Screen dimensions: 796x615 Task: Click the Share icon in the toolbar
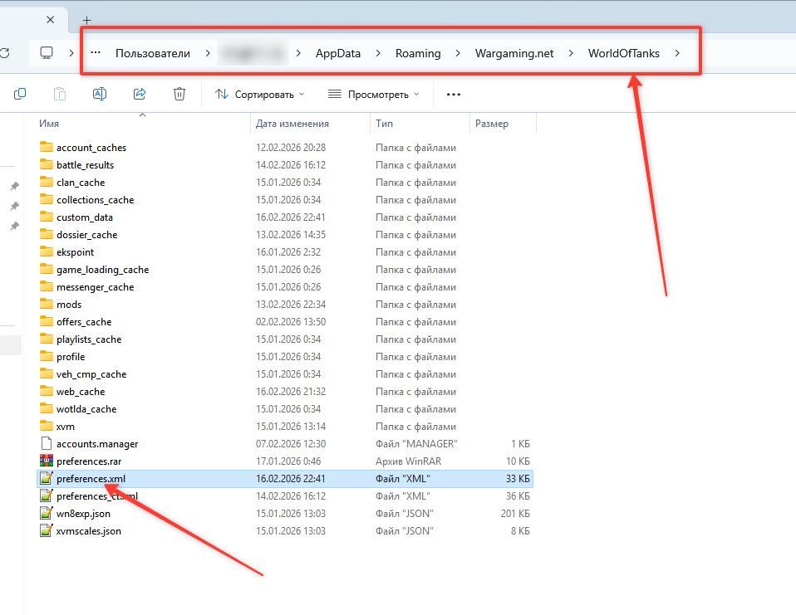(x=140, y=94)
